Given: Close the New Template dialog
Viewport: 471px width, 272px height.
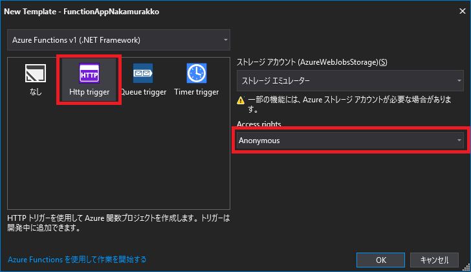Looking at the screenshot, I should coord(463,11).
